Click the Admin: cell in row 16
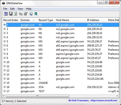 pos(113,87)
